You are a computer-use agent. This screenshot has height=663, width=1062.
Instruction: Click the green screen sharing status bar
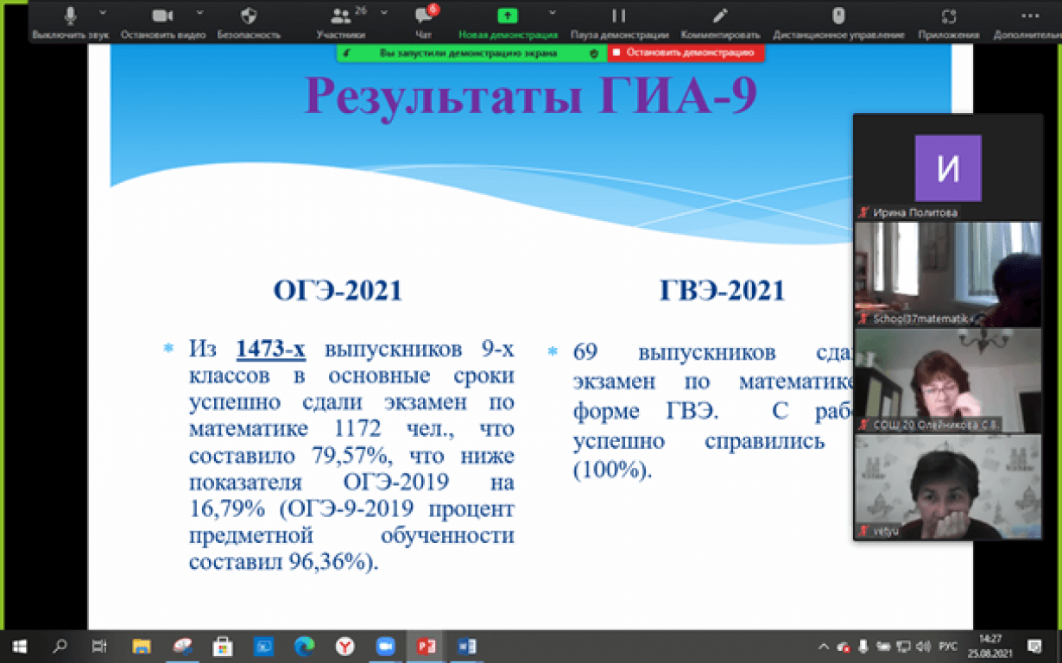point(471,53)
